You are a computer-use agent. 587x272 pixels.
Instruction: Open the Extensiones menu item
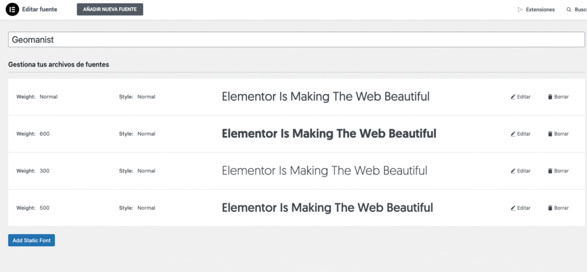coord(537,10)
